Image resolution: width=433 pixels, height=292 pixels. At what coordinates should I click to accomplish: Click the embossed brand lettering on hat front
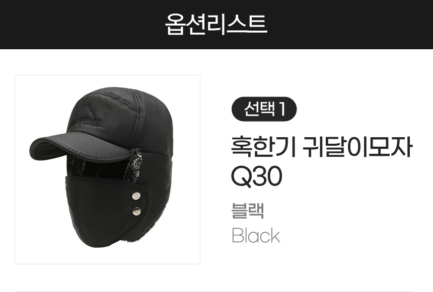[x=85, y=123]
